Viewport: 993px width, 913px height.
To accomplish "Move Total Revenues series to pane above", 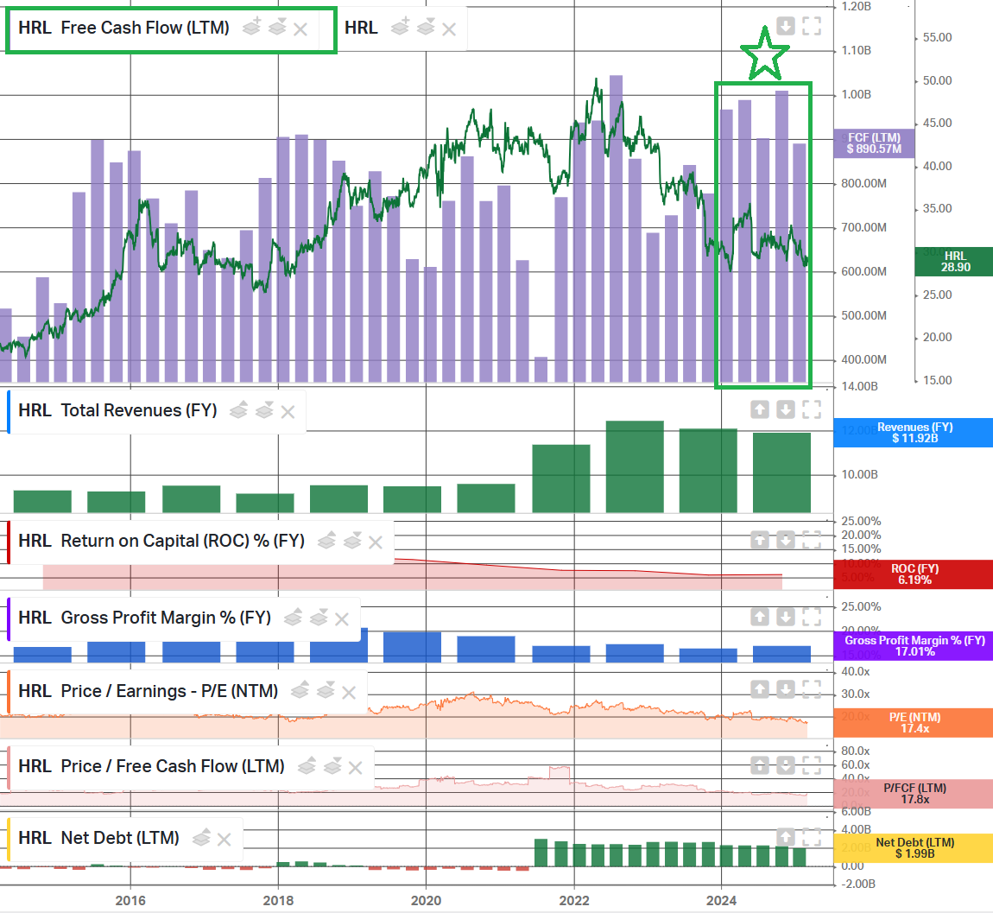I will tap(238, 410).
